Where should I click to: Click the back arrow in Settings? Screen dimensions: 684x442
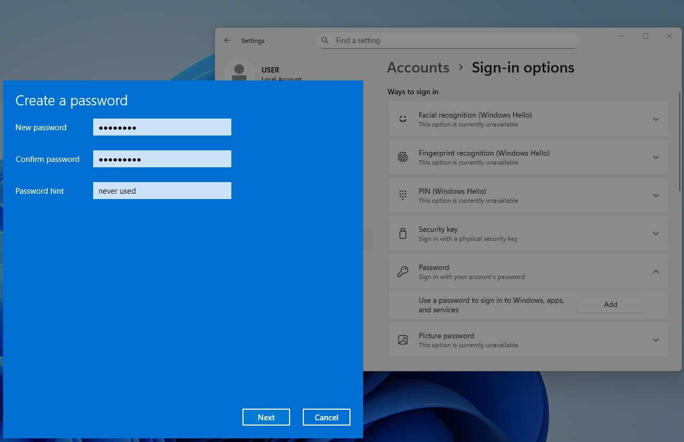[x=227, y=40]
